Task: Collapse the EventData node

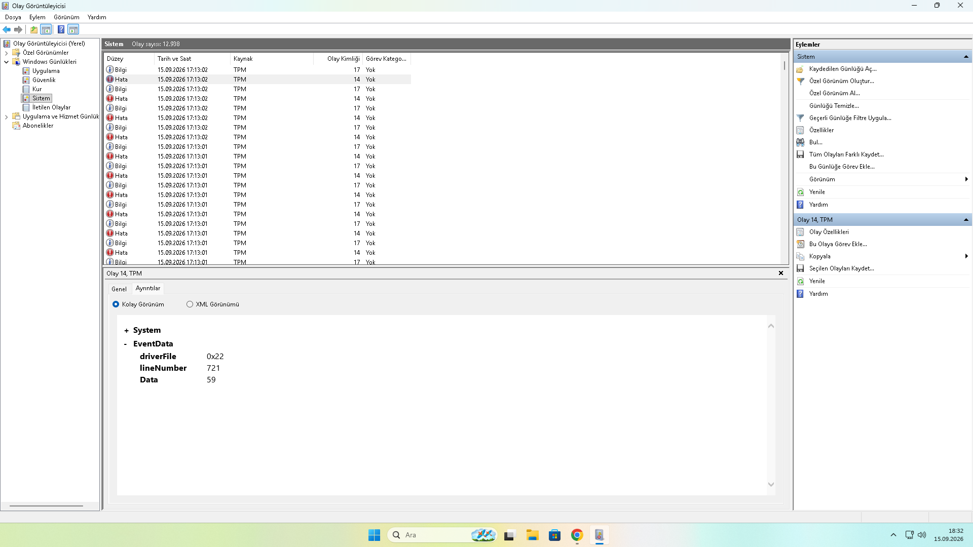Action: click(126, 344)
